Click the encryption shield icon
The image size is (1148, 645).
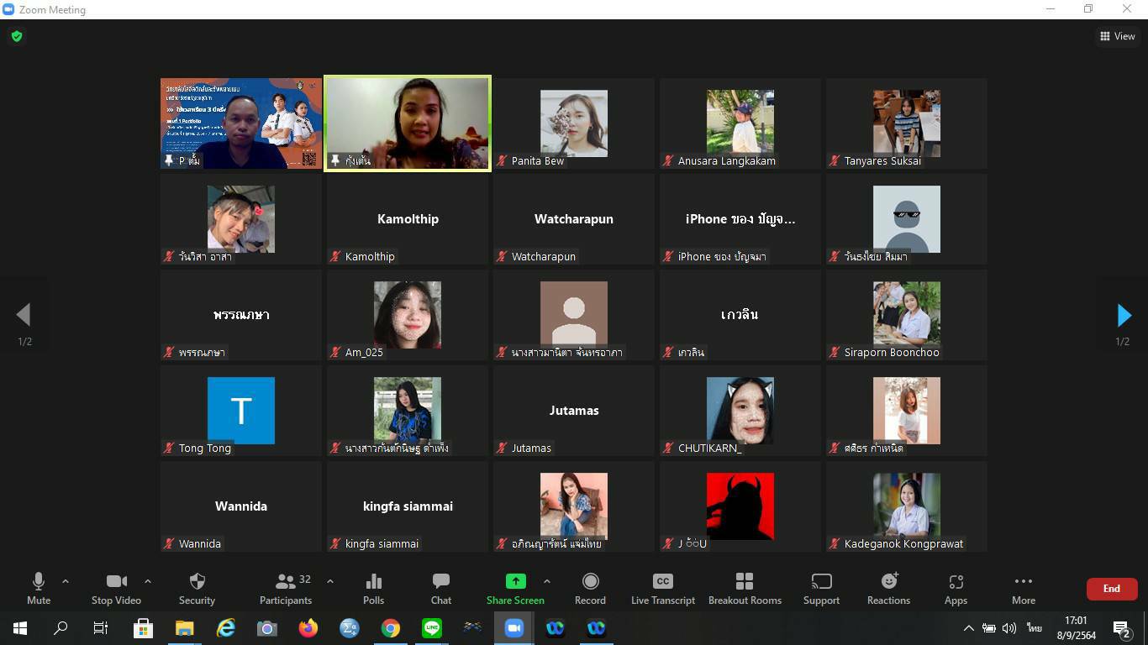point(17,36)
